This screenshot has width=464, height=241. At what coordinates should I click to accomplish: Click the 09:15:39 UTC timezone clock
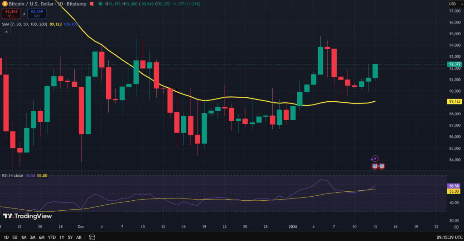pyautogui.click(x=449, y=237)
